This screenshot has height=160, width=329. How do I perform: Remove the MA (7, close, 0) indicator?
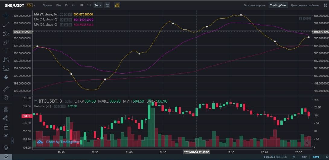pos(70,14)
